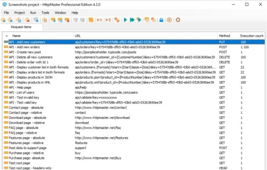Viewport: 267px width, 170px height.
Task: Open the Project menu
Action: pyautogui.click(x=20, y=13)
